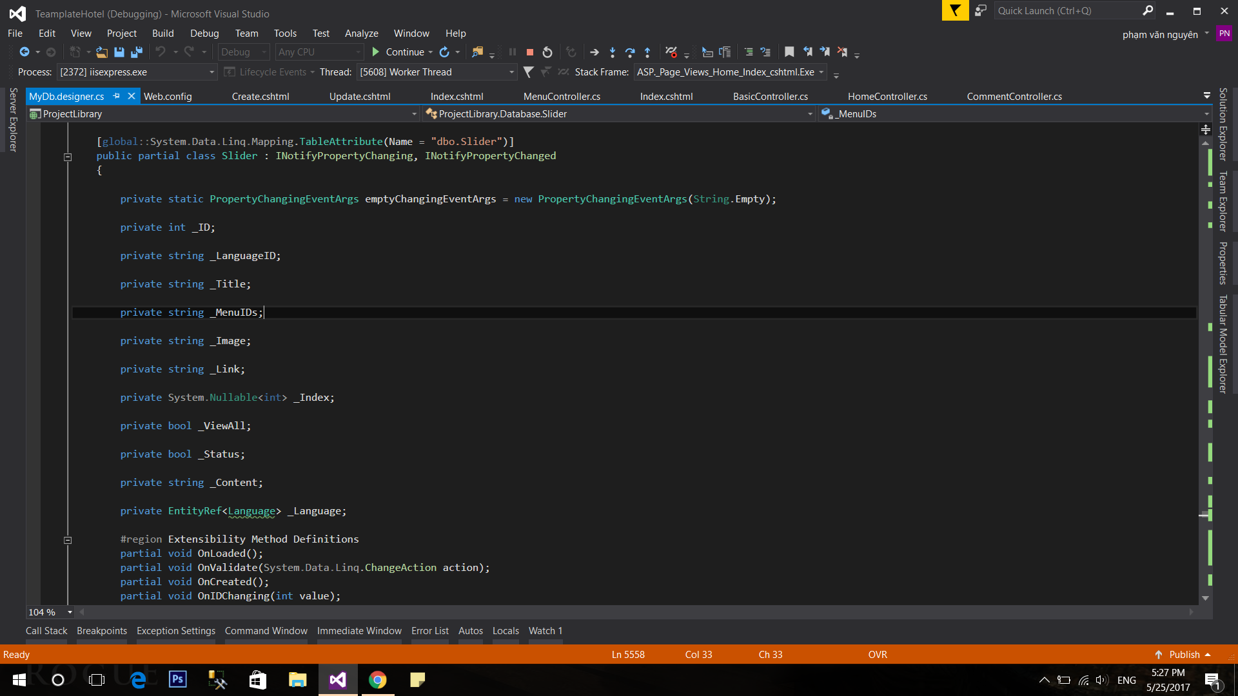Click the Save All icon

pos(137,52)
